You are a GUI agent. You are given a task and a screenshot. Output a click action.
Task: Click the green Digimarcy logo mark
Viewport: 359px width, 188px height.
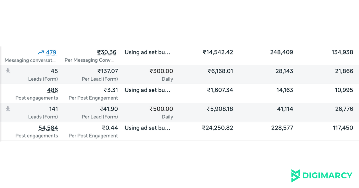[x=296, y=176]
